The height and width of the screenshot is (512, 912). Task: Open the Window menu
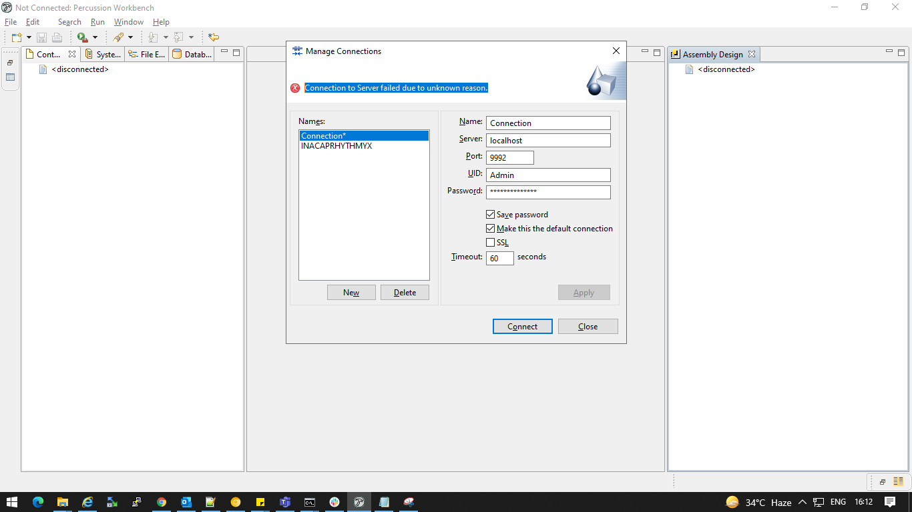pyautogui.click(x=128, y=21)
